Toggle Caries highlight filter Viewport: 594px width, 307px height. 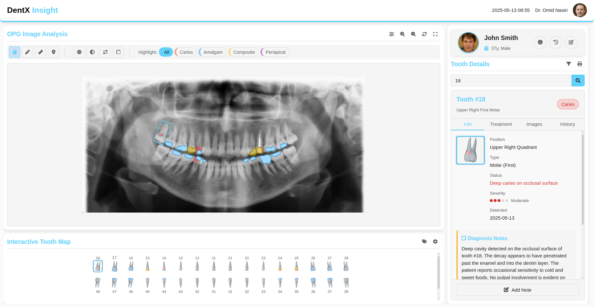(186, 52)
